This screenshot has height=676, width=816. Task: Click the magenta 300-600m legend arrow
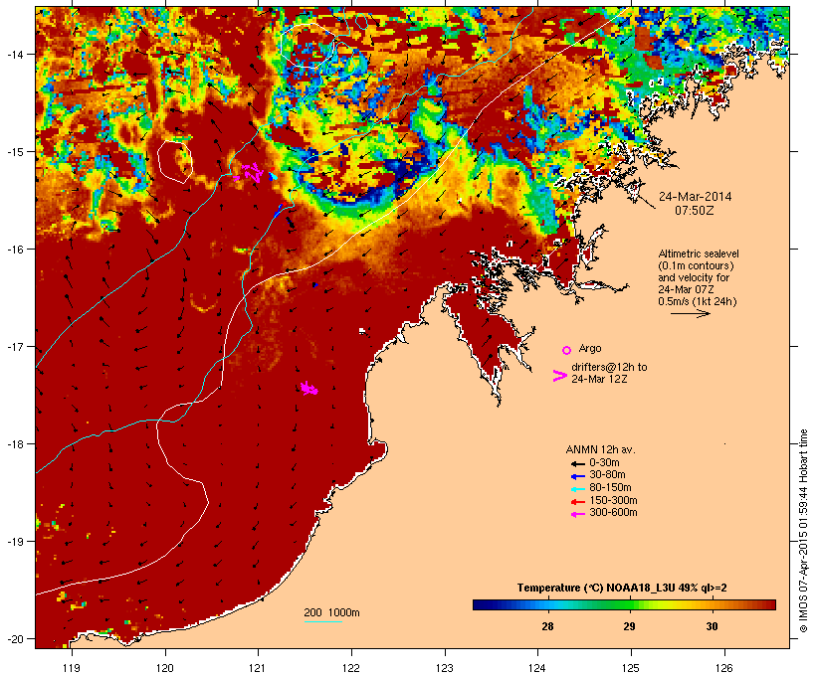click(577, 514)
